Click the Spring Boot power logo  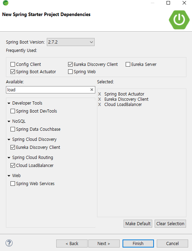(179, 20)
